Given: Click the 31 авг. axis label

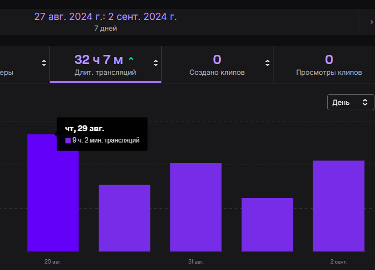Looking at the screenshot, I should 196,261.
